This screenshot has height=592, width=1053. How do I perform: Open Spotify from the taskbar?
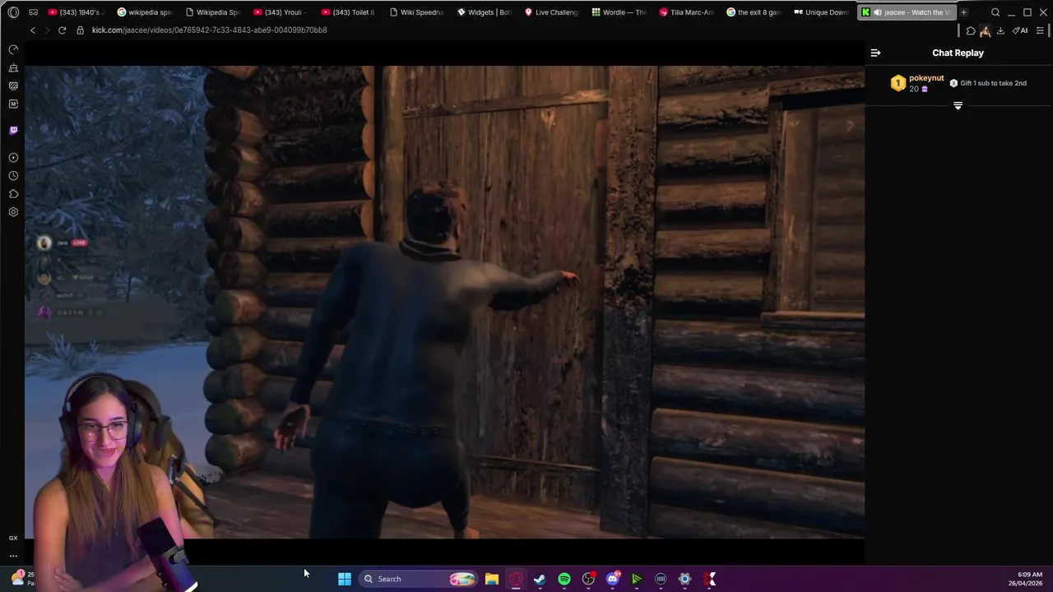564,579
